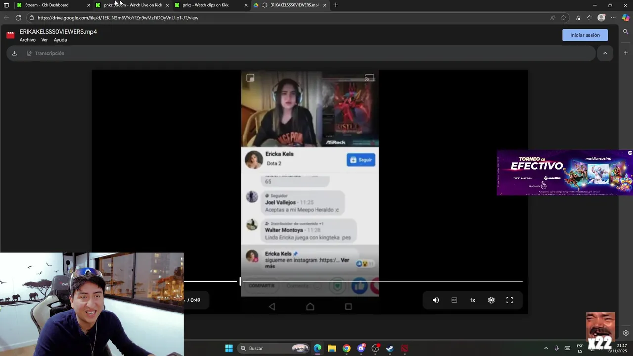This screenshot has width=633, height=356.
Task: Open a new browser tab
Action: (336, 5)
